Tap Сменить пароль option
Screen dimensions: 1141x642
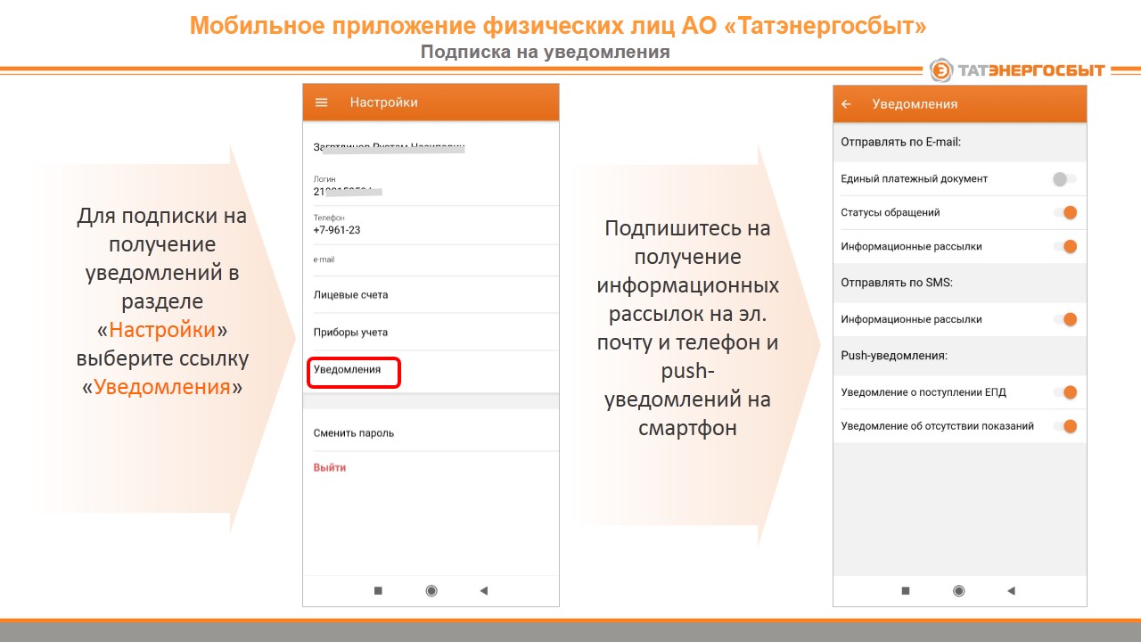coord(354,433)
